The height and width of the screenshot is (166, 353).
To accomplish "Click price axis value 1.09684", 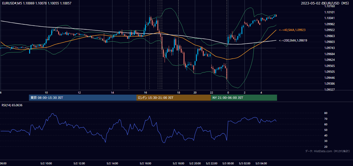I will click(330, 54).
